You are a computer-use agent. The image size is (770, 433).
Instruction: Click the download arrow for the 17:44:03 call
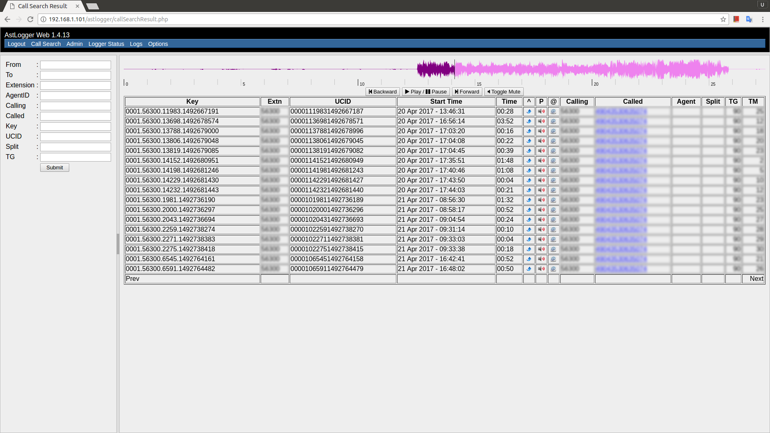pyautogui.click(x=529, y=190)
